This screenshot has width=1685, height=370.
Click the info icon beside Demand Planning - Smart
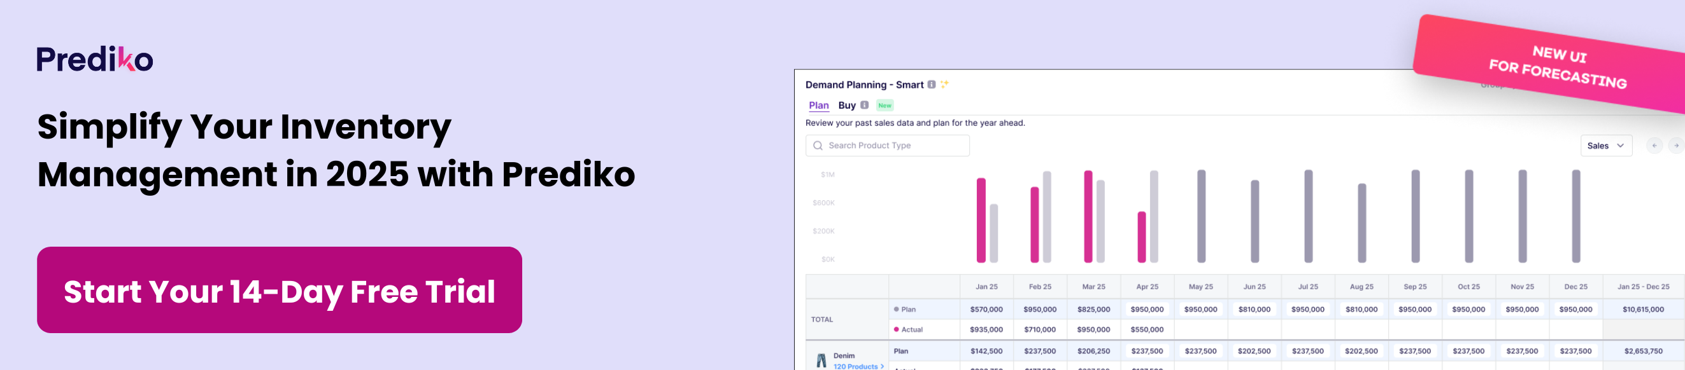932,84
